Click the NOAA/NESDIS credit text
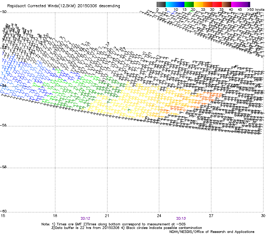The width and height of the screenshot is (266, 234). (x=212, y=231)
